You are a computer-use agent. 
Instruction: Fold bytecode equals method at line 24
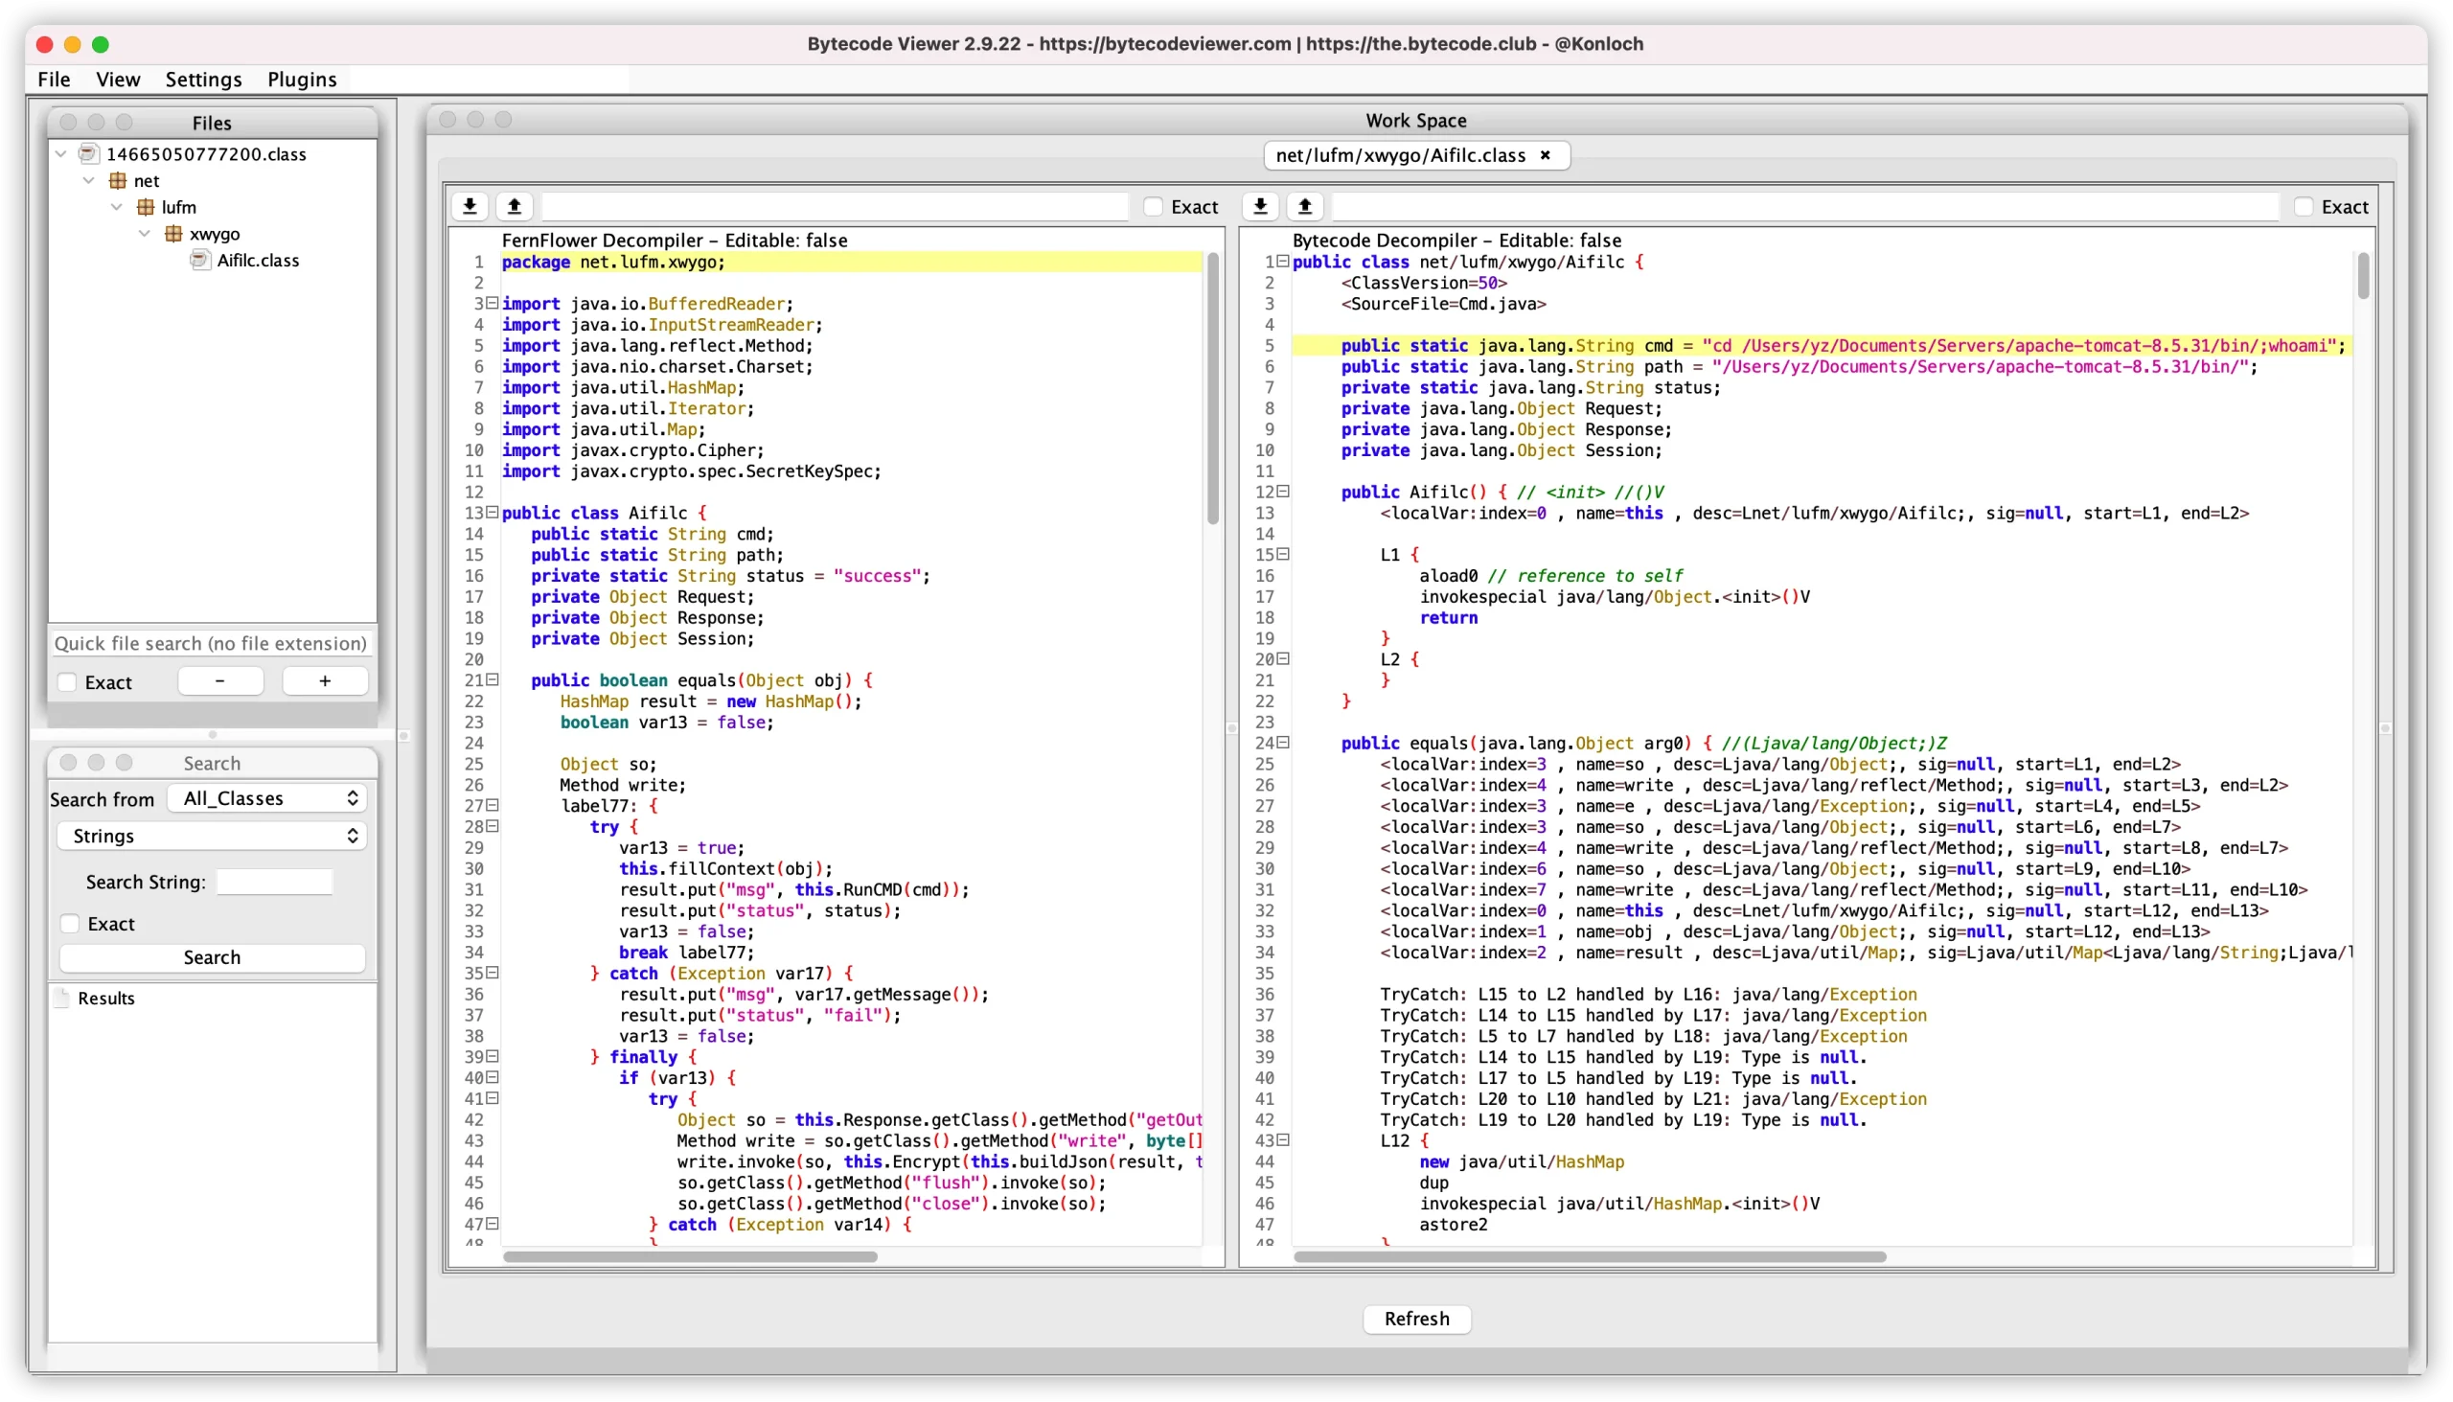point(1282,743)
